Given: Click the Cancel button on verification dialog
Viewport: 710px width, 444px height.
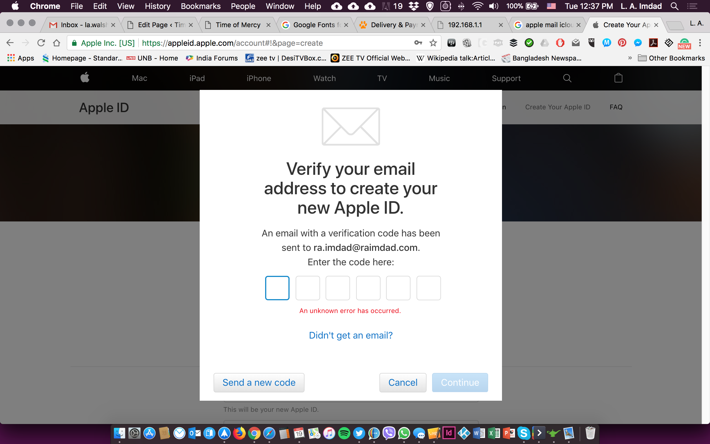Looking at the screenshot, I should (x=403, y=383).
